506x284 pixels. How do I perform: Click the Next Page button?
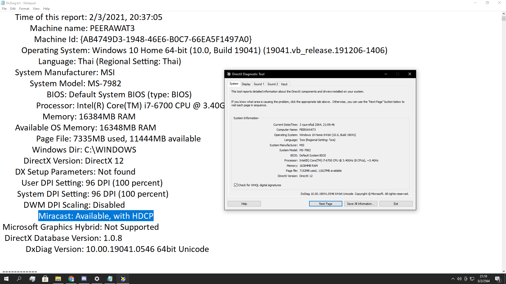click(x=325, y=204)
